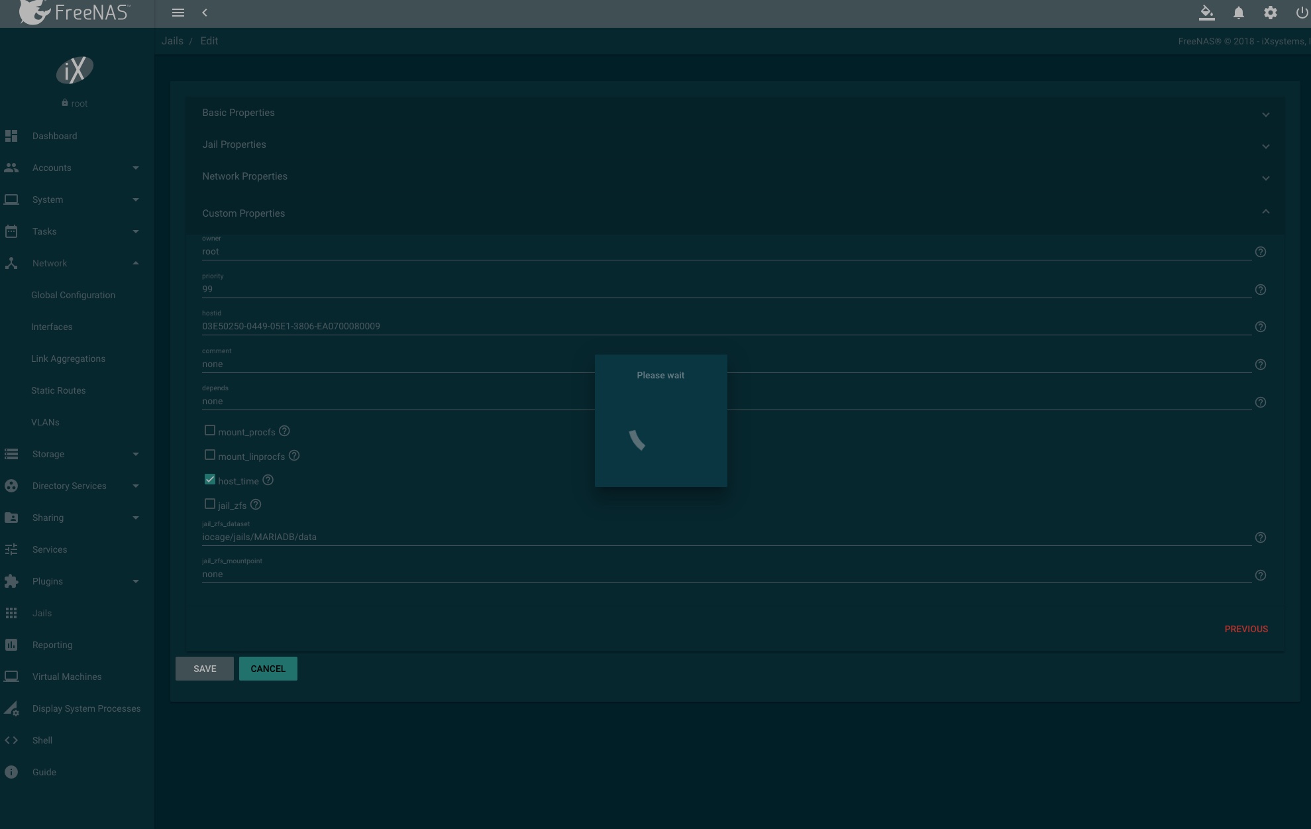Click the help icon next to hostid
The height and width of the screenshot is (829, 1311).
pos(1260,327)
